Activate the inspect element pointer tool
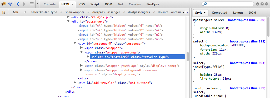The image size is (270, 98). click(9, 4)
